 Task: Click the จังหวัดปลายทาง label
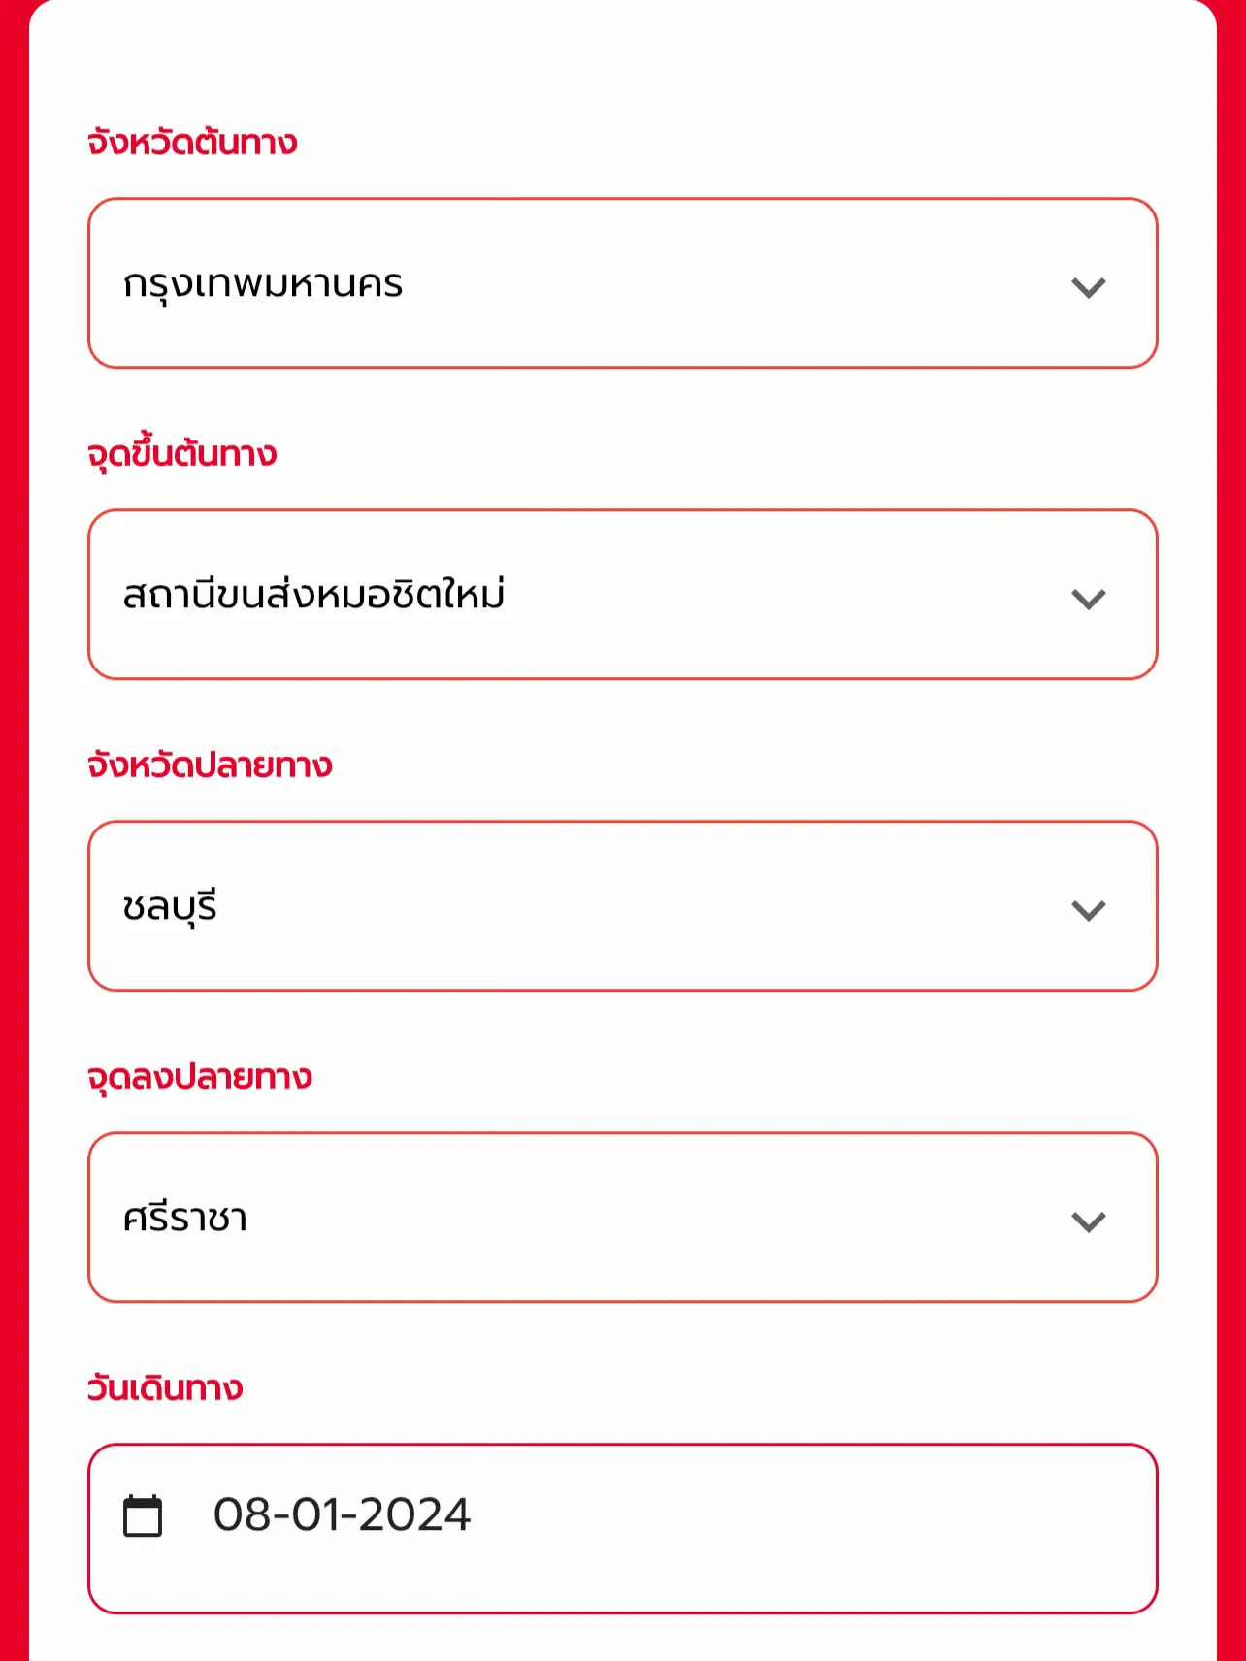pos(208,765)
